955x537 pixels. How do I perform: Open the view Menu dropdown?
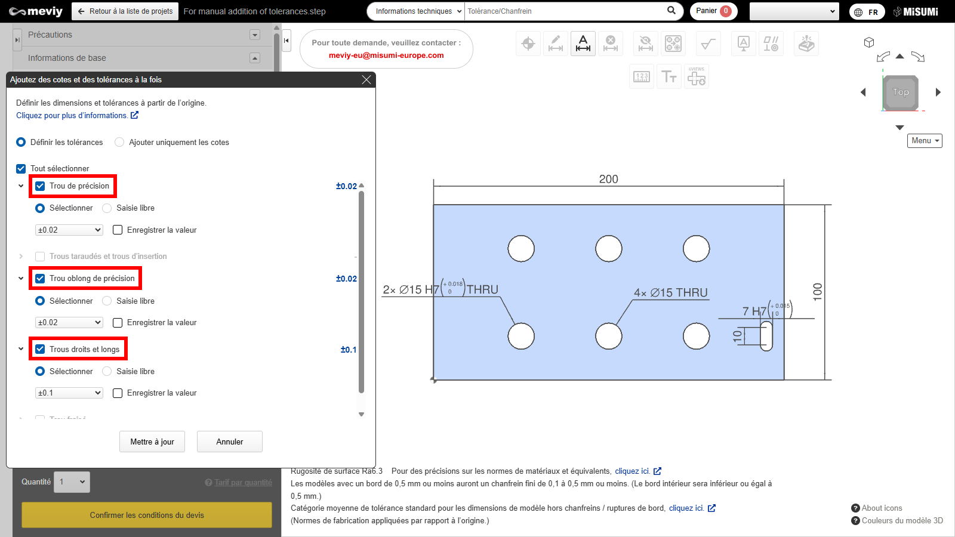(x=925, y=141)
